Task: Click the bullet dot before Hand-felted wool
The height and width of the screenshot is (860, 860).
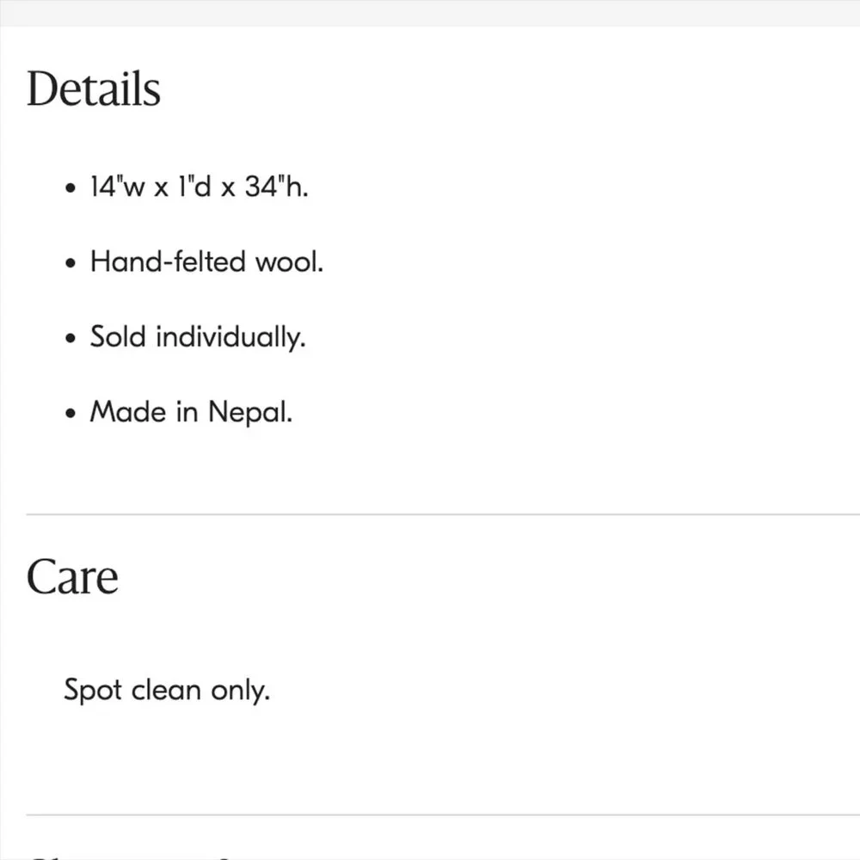Action: (71, 263)
